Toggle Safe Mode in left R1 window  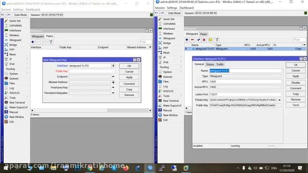coord(20,15)
